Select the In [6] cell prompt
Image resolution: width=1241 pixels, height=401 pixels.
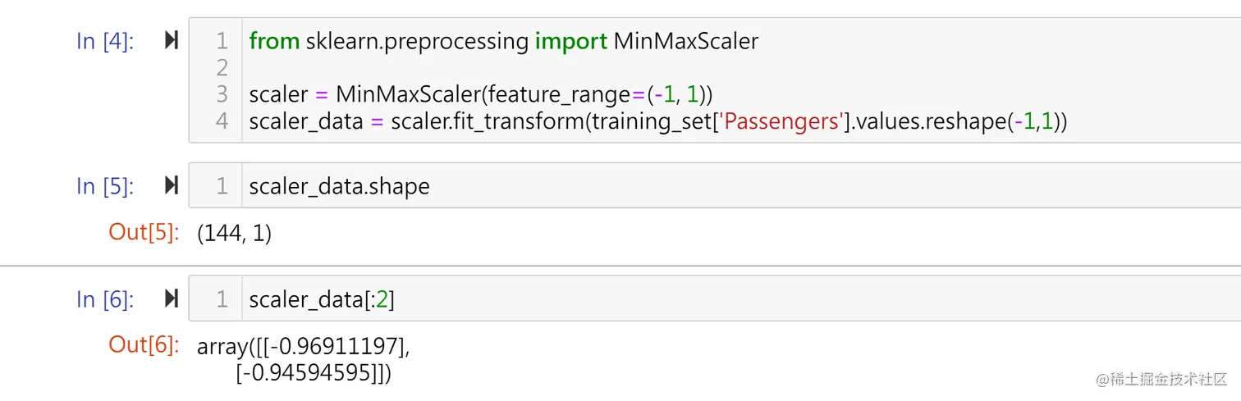[104, 300]
